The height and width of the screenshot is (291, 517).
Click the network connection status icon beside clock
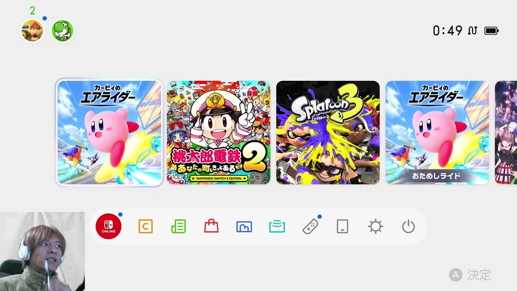(x=473, y=31)
